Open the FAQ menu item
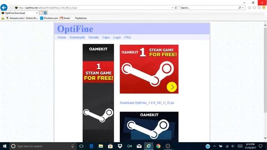The image size is (267, 150). (128, 37)
